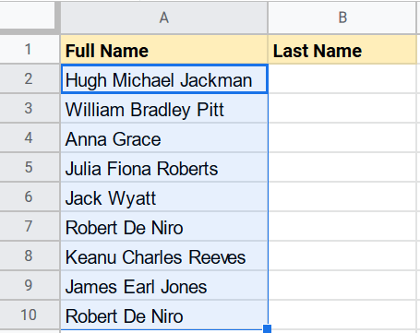Select the Julia Fiona Roberts cell
The width and height of the screenshot is (420, 333).
[164, 167]
